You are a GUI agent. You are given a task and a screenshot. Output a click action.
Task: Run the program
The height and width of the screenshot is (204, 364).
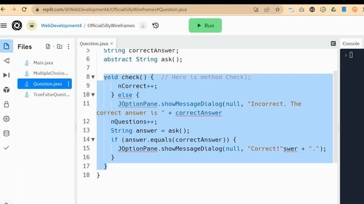click(205, 25)
